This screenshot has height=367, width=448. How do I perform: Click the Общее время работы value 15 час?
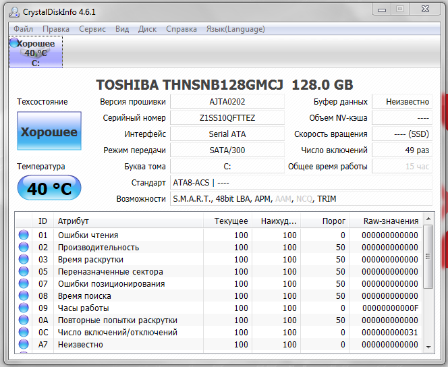(402, 167)
